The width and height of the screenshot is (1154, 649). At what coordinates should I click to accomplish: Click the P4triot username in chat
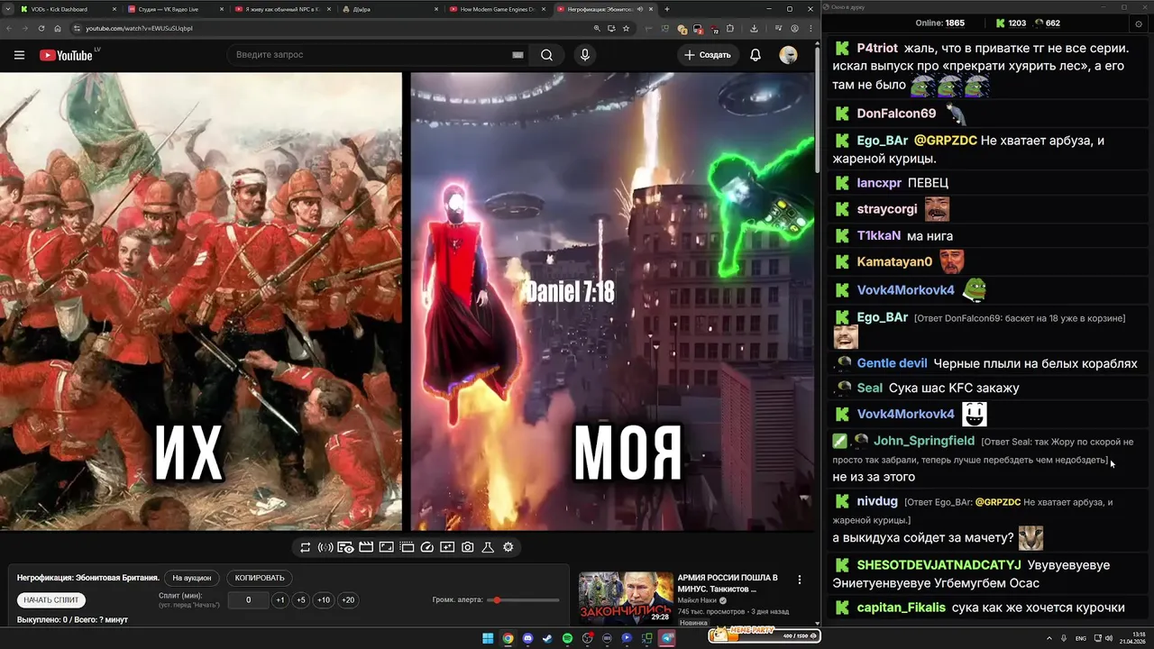pyautogui.click(x=877, y=48)
